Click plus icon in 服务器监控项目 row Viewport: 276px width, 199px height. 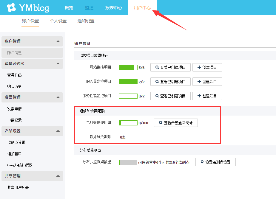pyautogui.click(x=199, y=82)
